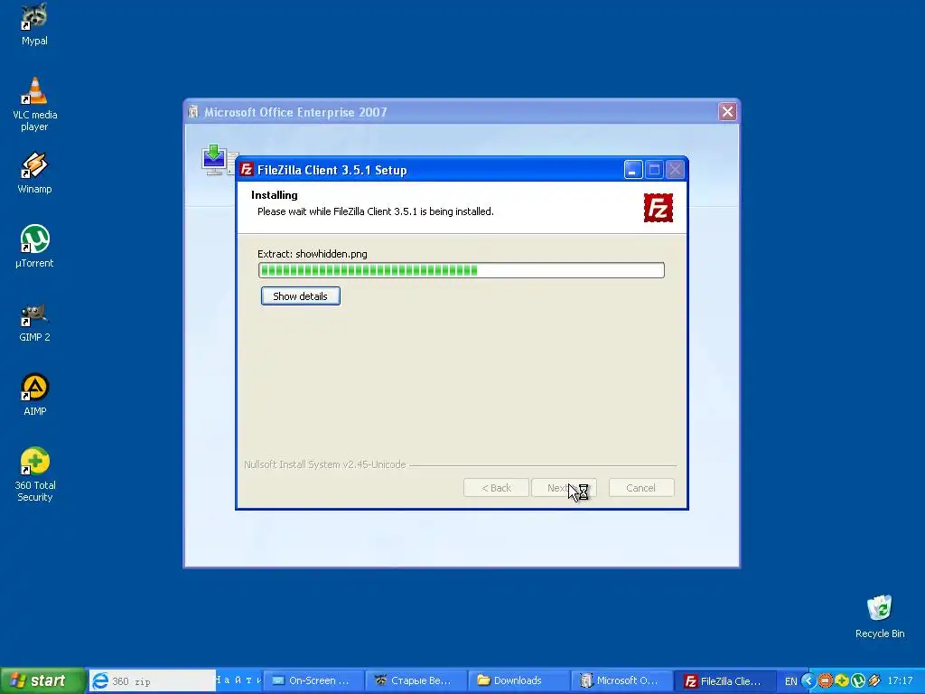Click the Show details button in the installer

[x=300, y=296]
